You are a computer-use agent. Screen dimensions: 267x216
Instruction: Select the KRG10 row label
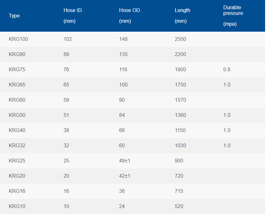[17, 206]
